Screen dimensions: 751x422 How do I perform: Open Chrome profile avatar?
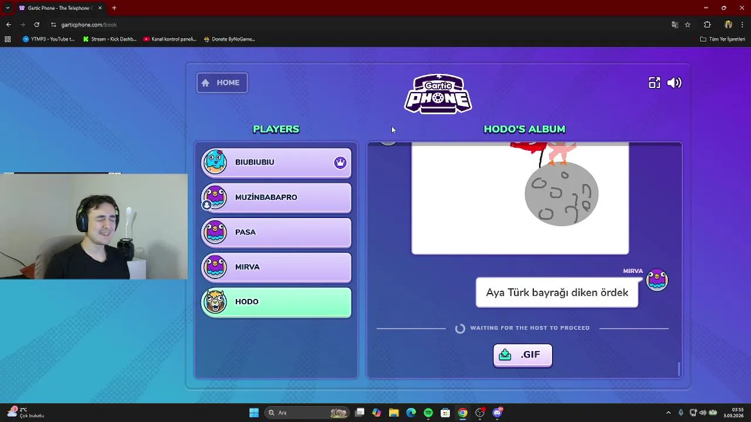point(728,25)
